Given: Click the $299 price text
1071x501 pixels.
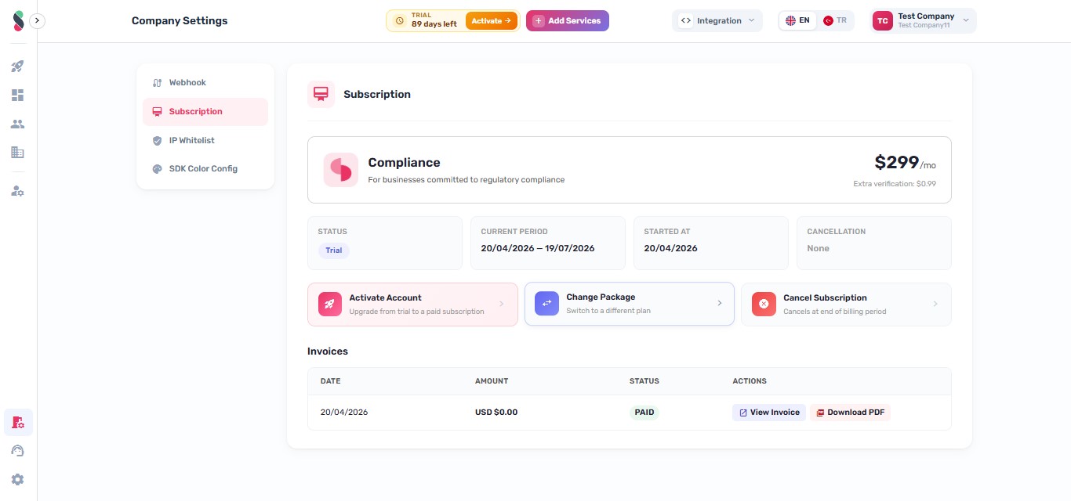Looking at the screenshot, I should pyautogui.click(x=896, y=163).
